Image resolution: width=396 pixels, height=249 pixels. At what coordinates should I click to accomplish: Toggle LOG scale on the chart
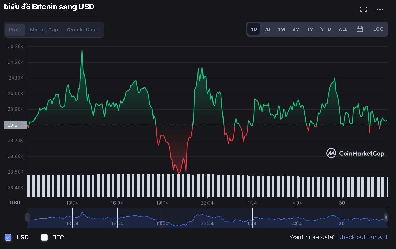coord(378,29)
